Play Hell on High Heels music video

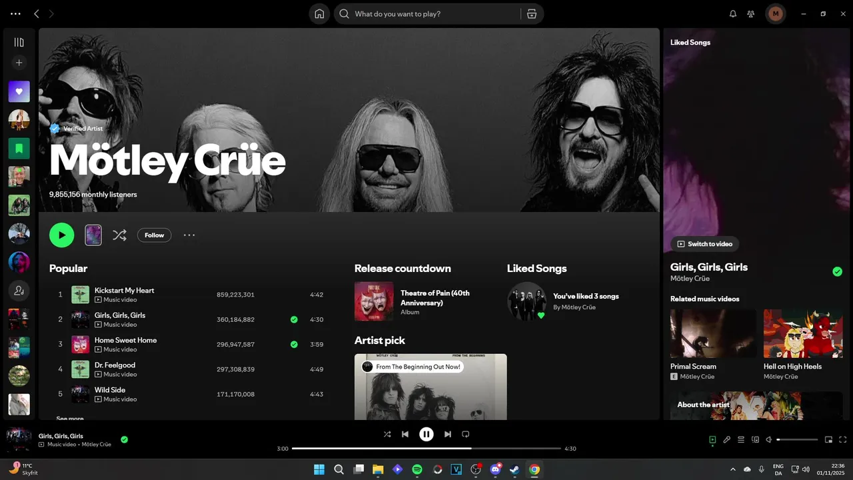click(x=803, y=333)
